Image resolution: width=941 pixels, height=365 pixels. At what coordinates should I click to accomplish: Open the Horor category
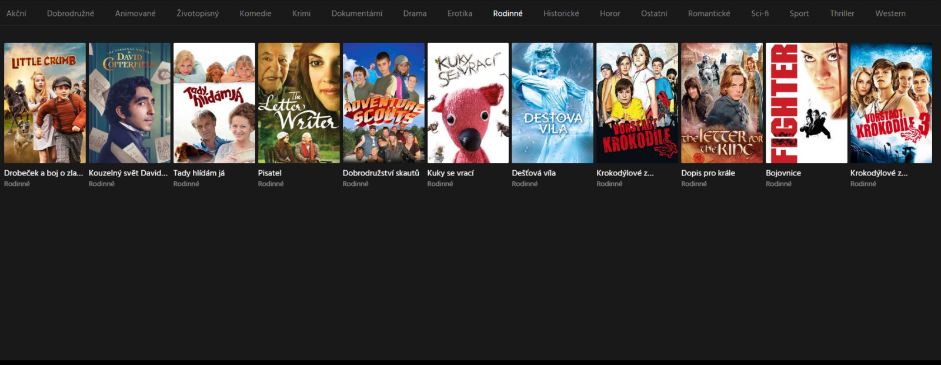(610, 13)
